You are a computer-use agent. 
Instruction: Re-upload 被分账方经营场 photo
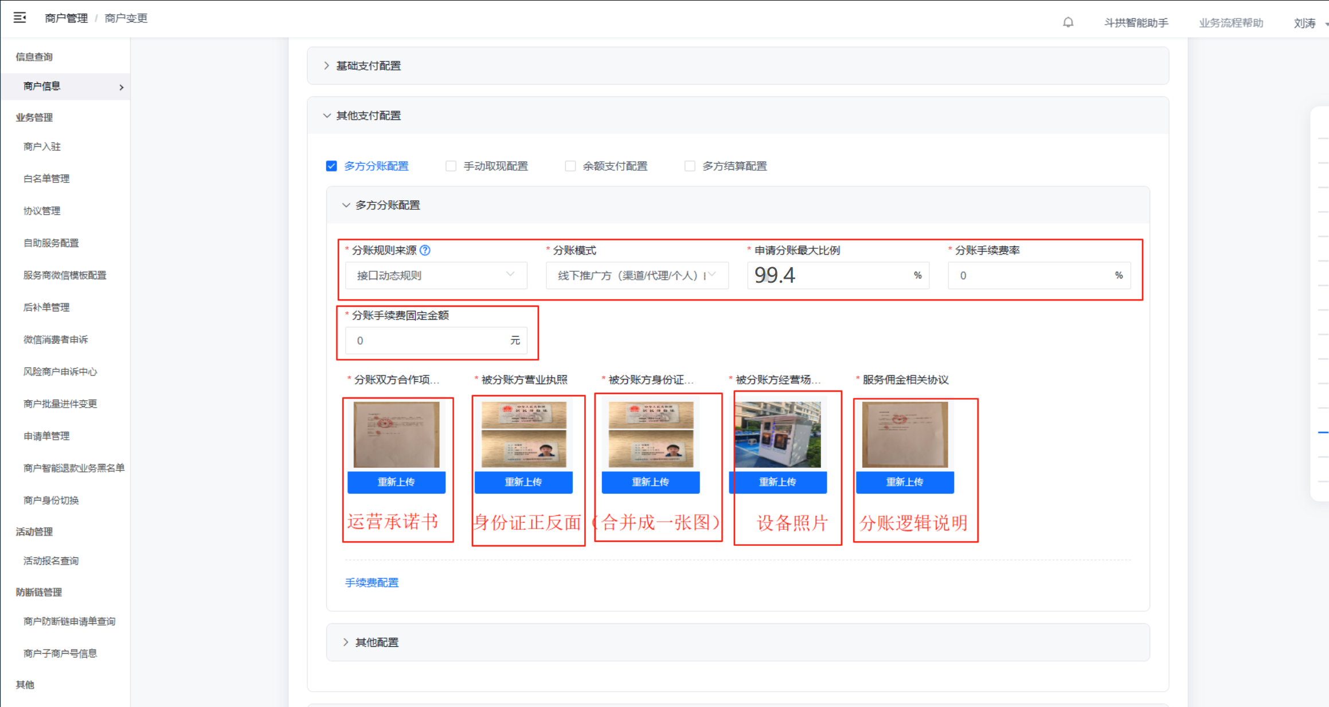(778, 482)
